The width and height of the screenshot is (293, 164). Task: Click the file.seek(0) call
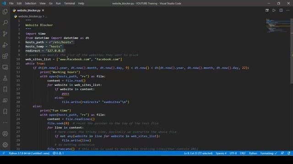tap(58, 123)
